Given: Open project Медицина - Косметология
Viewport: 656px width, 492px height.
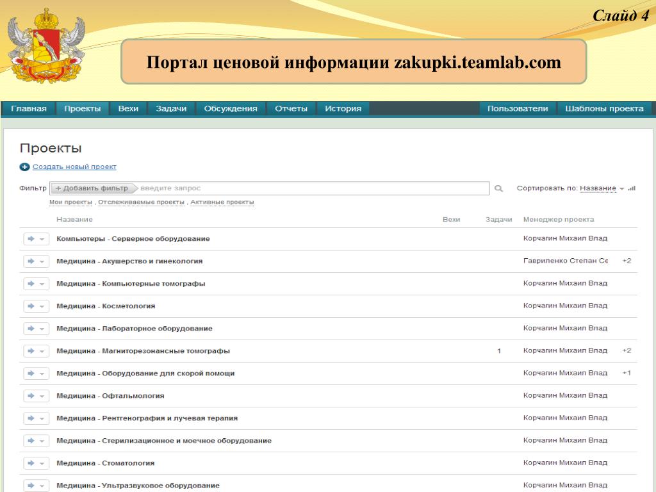Looking at the screenshot, I should pos(106,306).
